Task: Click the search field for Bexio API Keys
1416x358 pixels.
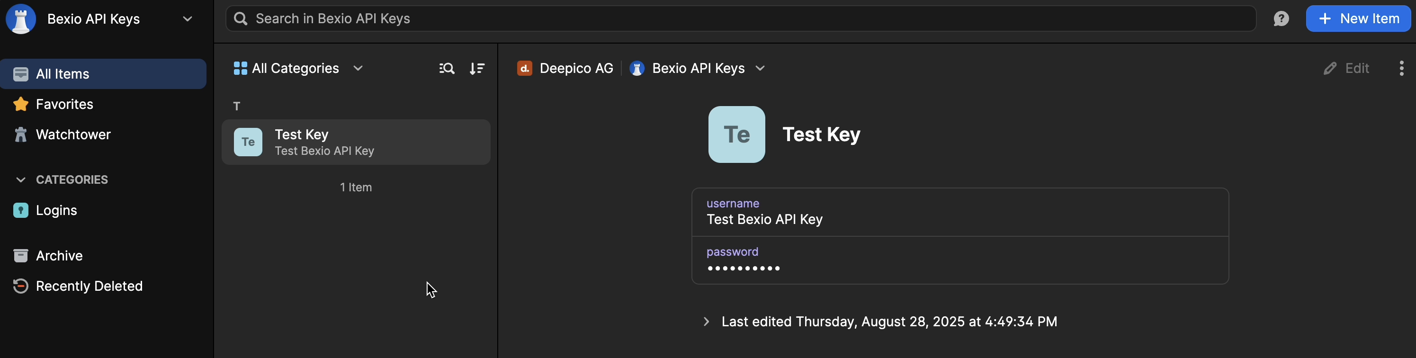Action: 739,18
